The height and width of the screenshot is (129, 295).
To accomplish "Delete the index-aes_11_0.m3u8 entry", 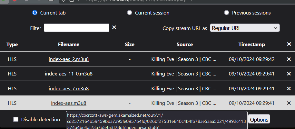I will pos(289,74).
